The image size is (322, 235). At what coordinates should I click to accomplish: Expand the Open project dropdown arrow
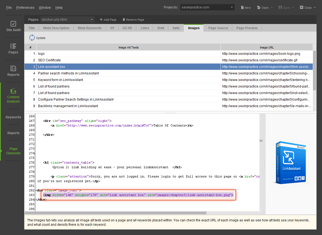coord(272,8)
